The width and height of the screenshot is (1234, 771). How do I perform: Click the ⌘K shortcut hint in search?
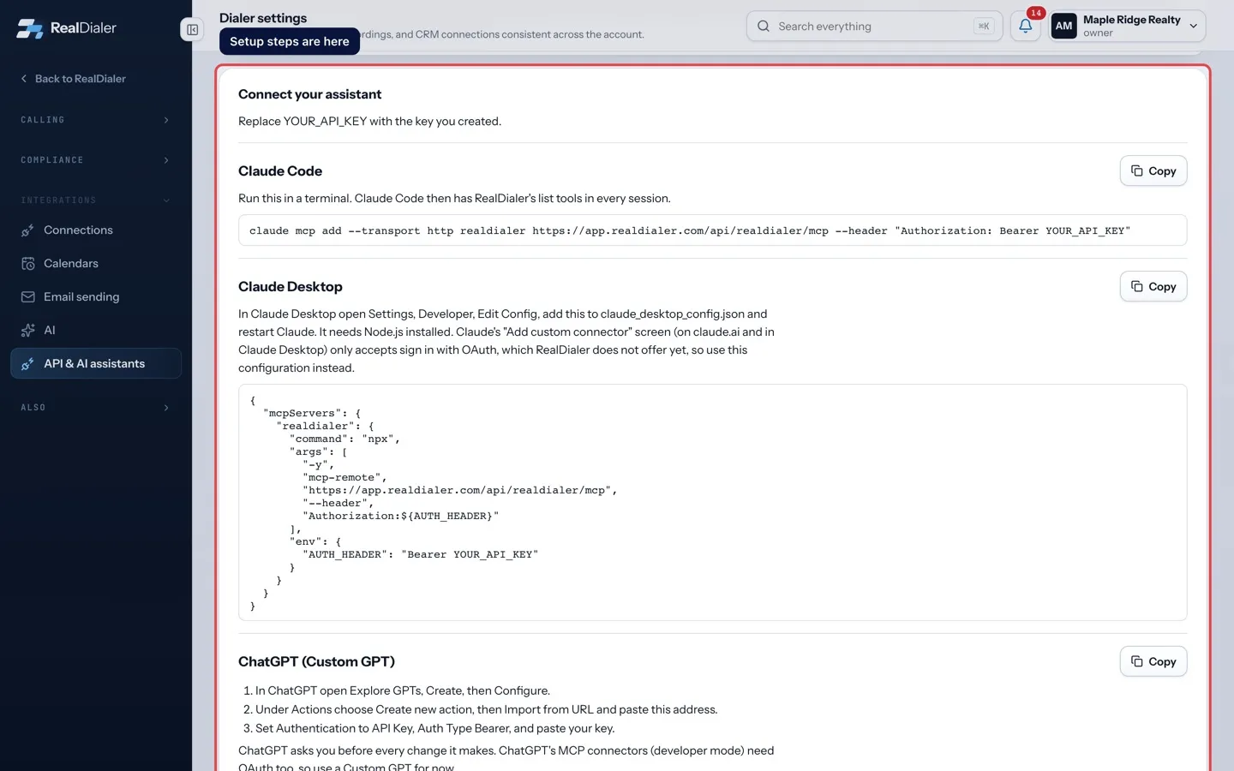(x=984, y=27)
